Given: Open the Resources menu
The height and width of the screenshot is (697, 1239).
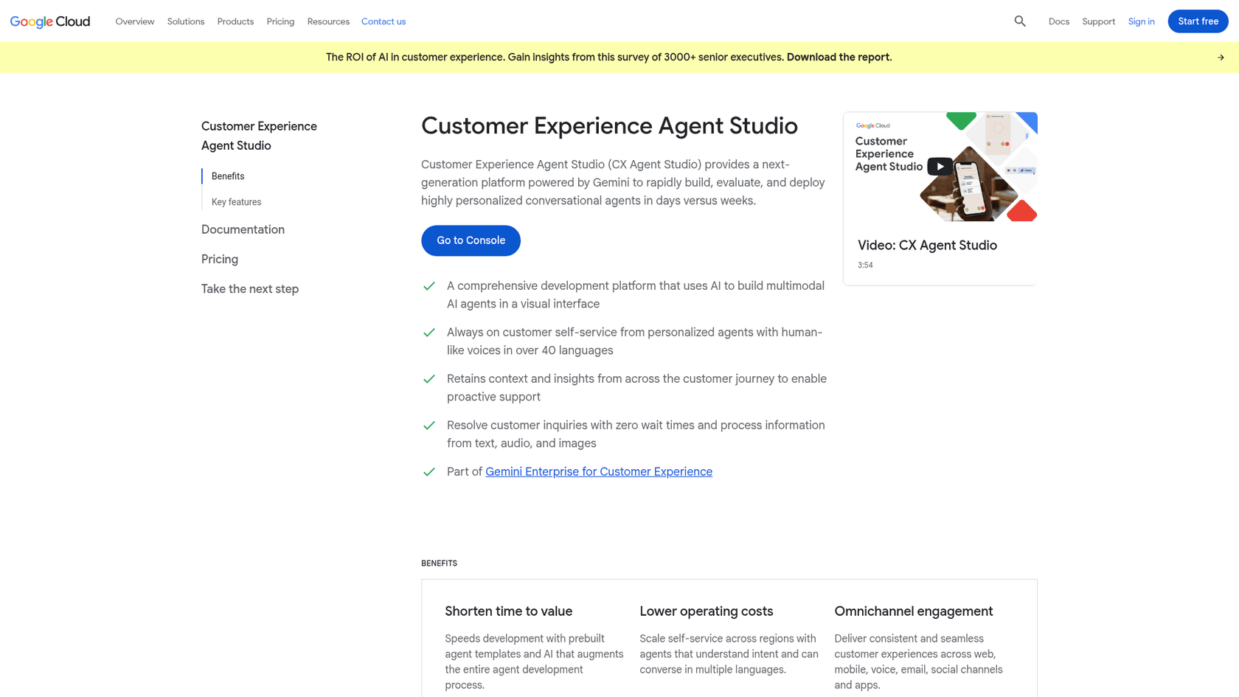Looking at the screenshot, I should pos(328,21).
